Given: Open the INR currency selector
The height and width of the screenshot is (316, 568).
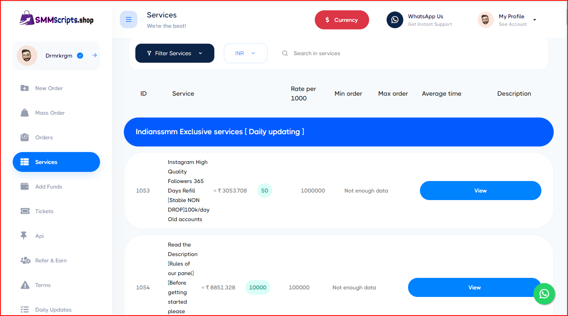Looking at the screenshot, I should (245, 53).
